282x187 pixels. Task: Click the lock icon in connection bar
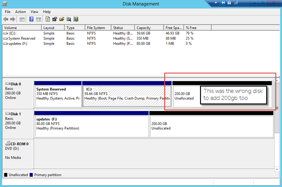[229, 3]
